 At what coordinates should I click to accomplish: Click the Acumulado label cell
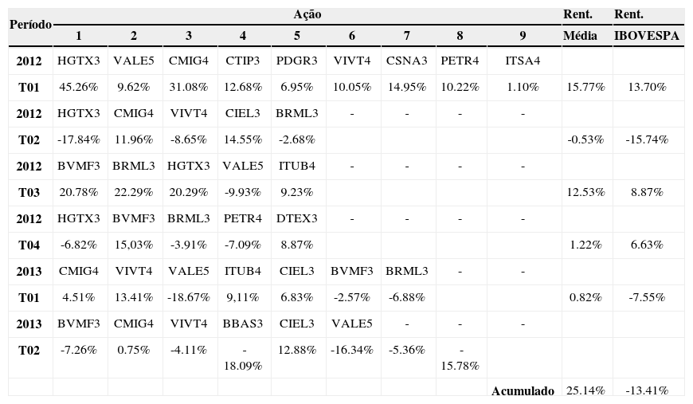tap(523, 390)
